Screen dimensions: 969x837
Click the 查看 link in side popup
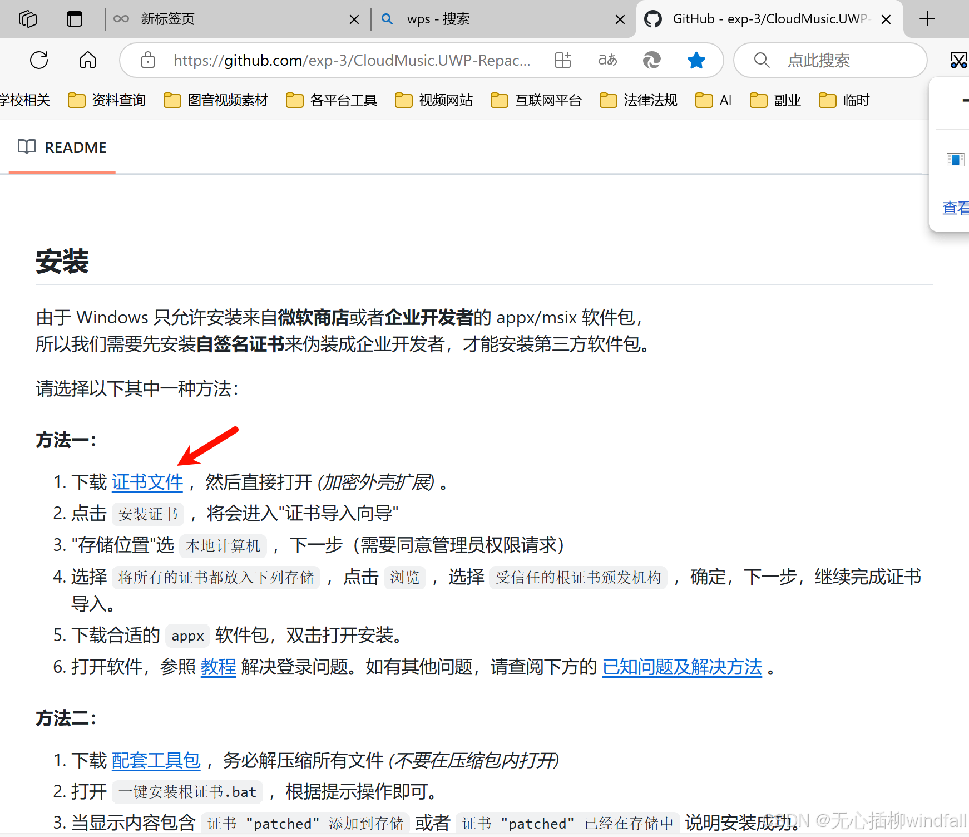[956, 208]
